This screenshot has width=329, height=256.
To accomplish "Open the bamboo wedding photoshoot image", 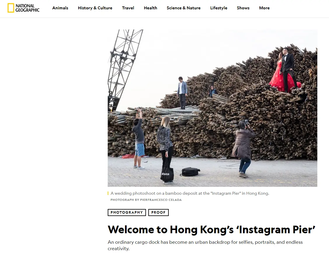I will [212, 108].
